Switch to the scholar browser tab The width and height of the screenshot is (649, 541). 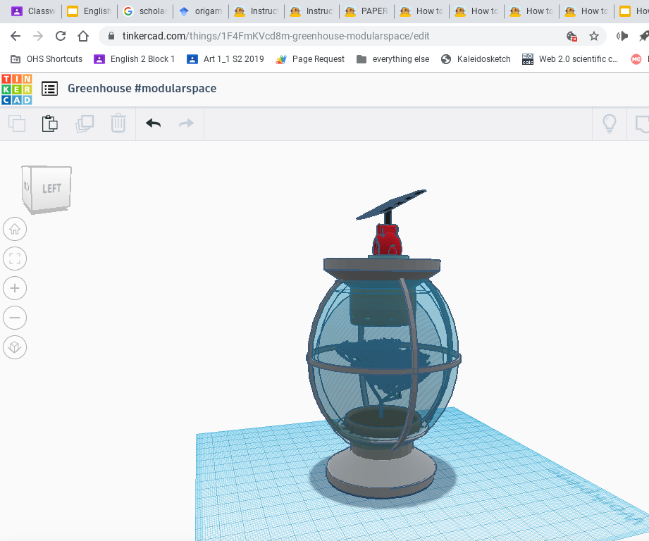148,11
